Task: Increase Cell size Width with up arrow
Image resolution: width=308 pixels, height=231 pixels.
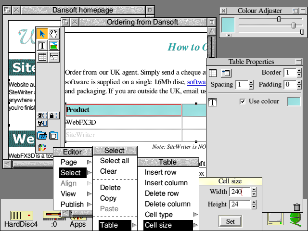Action: click(254, 190)
